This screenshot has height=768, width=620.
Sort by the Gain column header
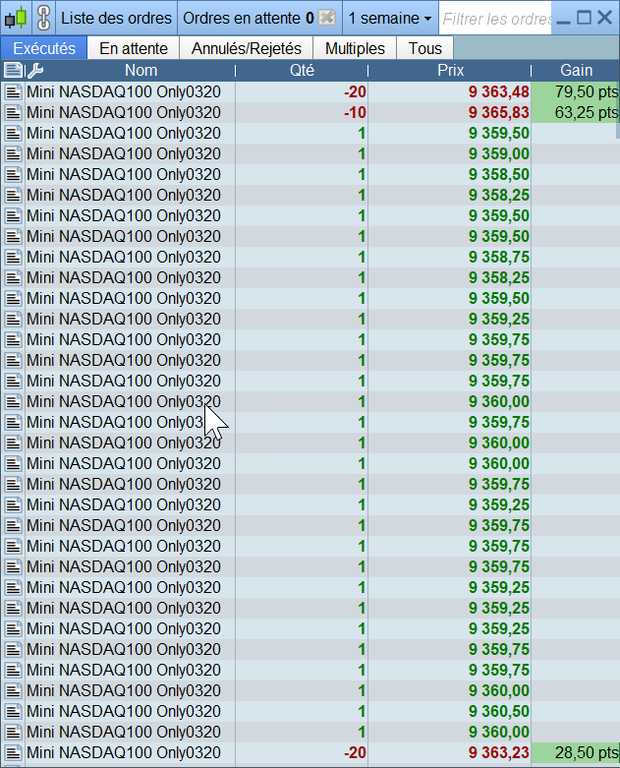point(576,71)
